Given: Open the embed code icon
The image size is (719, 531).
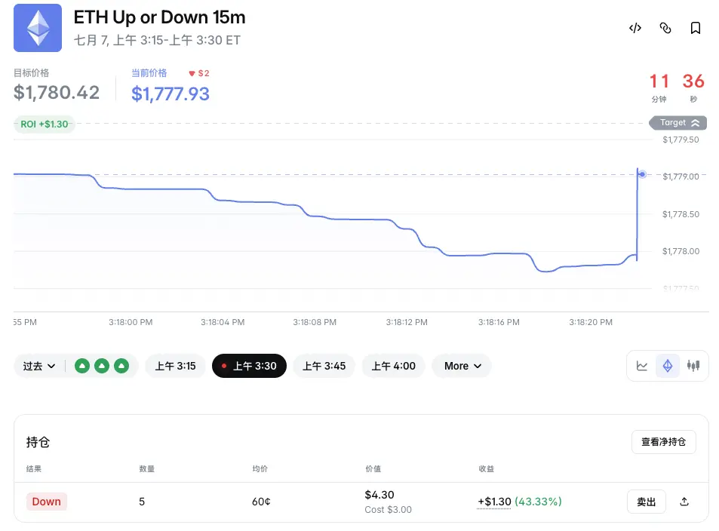Looking at the screenshot, I should click(x=635, y=29).
